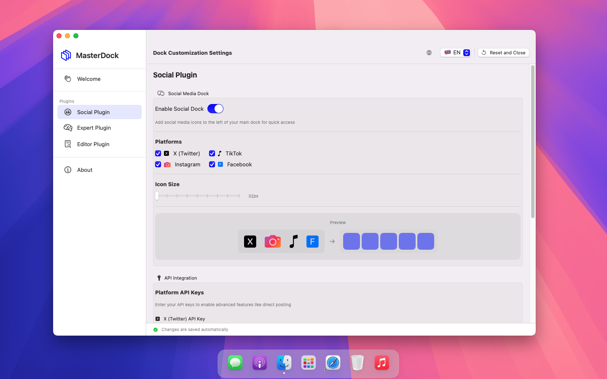The image size is (607, 379).
Task: Click the Social Media Dock chat bubbles icon
Action: point(161,93)
